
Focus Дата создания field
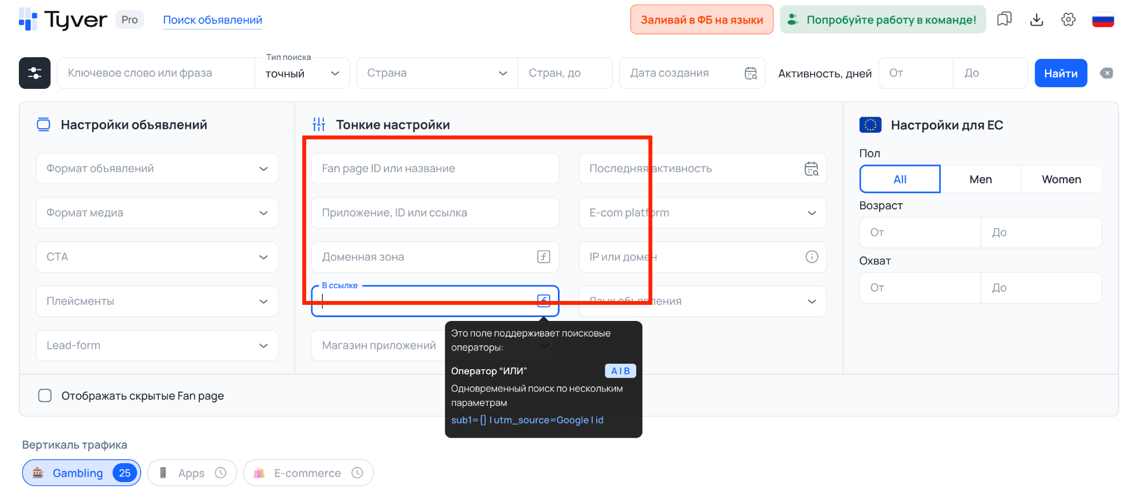pyautogui.click(x=692, y=73)
